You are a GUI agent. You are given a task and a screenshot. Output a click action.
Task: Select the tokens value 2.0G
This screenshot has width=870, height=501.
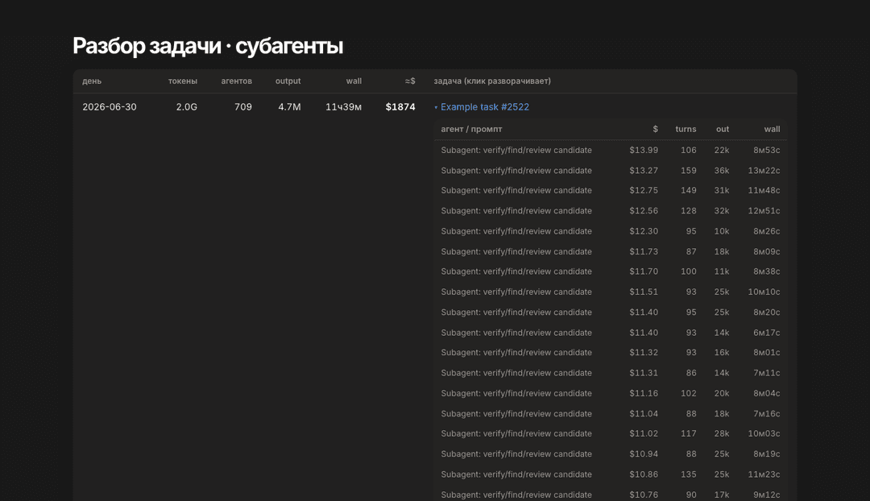coord(186,107)
